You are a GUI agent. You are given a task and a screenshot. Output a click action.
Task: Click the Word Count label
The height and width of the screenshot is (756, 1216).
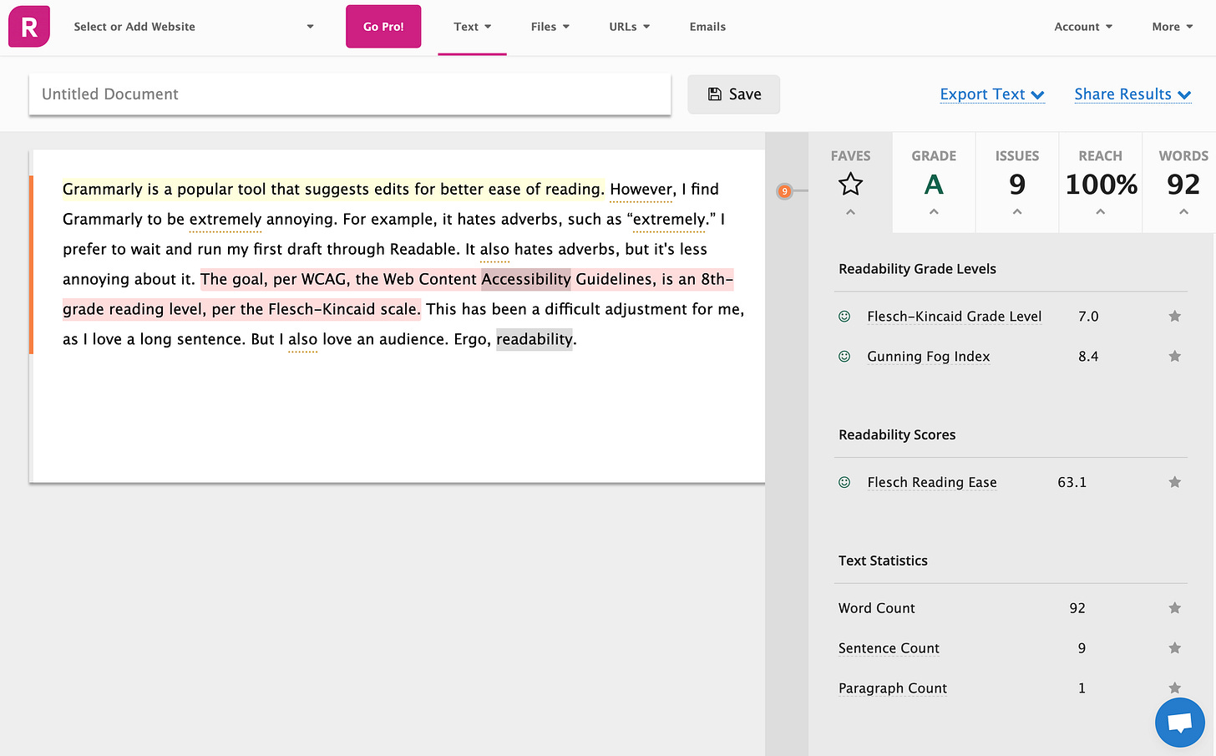click(x=877, y=608)
